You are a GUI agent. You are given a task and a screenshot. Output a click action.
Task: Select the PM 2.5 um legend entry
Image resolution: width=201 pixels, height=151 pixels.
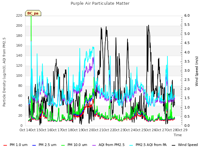click(x=44, y=145)
